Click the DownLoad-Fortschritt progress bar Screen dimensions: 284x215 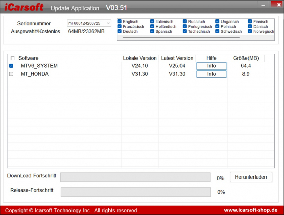(x=135, y=177)
